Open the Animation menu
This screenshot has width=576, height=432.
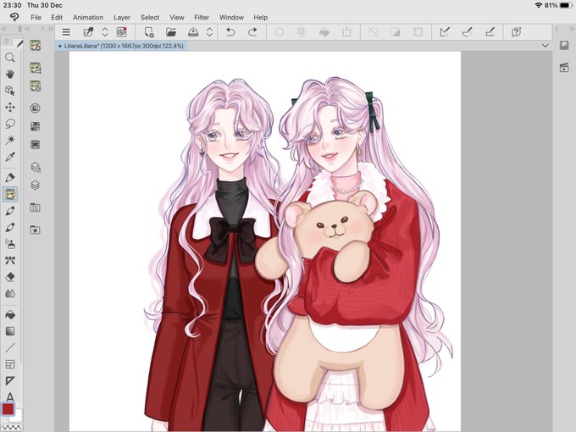[88, 17]
